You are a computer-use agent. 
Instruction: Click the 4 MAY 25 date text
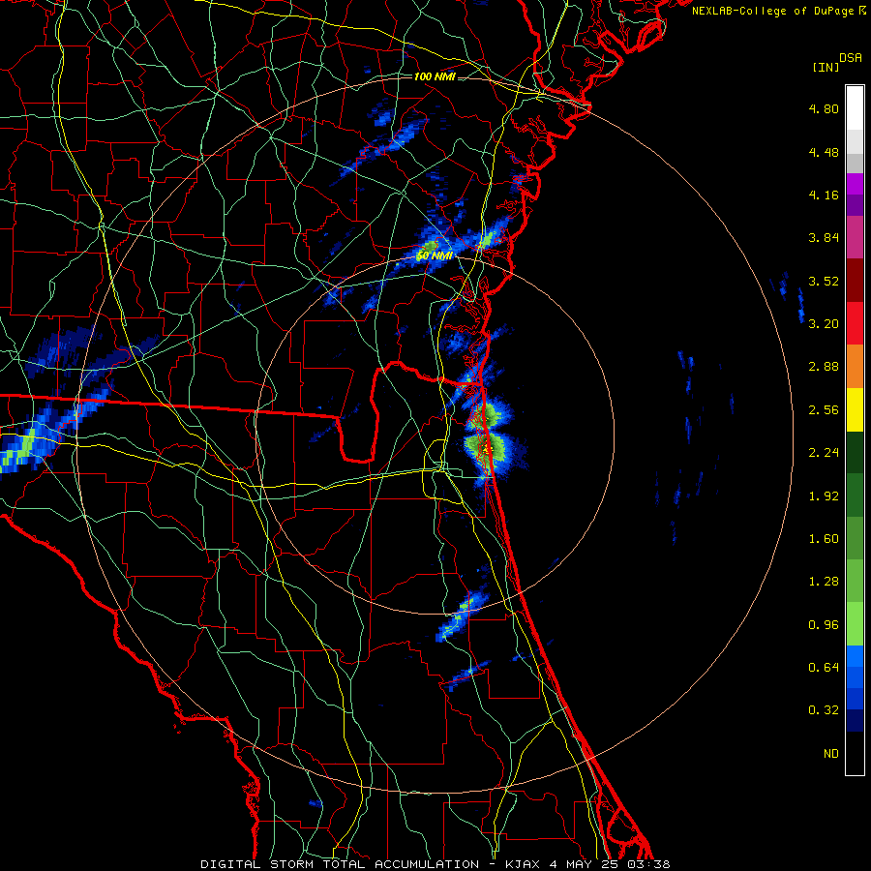(x=584, y=864)
